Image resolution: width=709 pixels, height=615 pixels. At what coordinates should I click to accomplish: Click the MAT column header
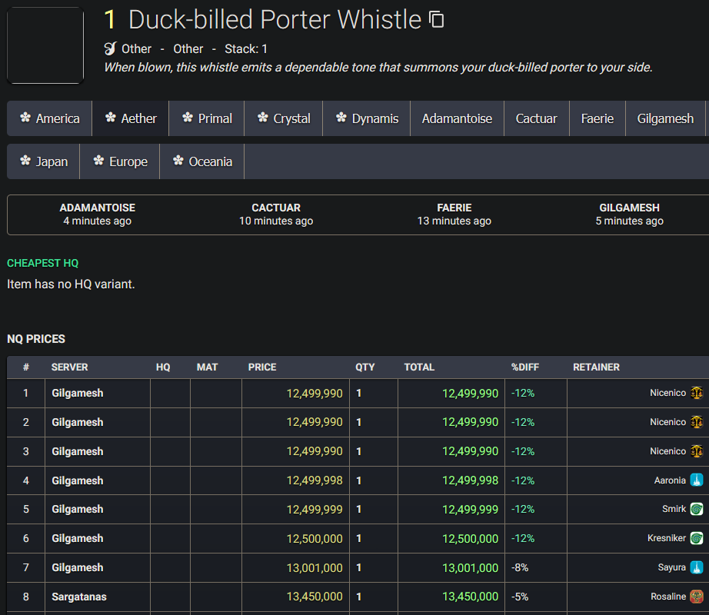click(207, 367)
